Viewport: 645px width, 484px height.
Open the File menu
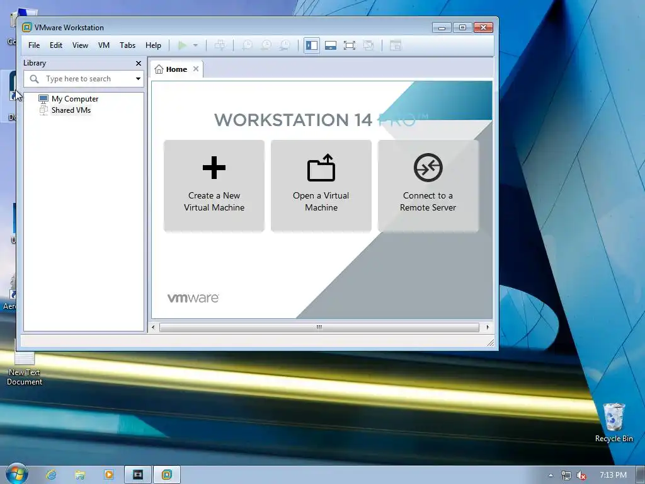coord(34,45)
